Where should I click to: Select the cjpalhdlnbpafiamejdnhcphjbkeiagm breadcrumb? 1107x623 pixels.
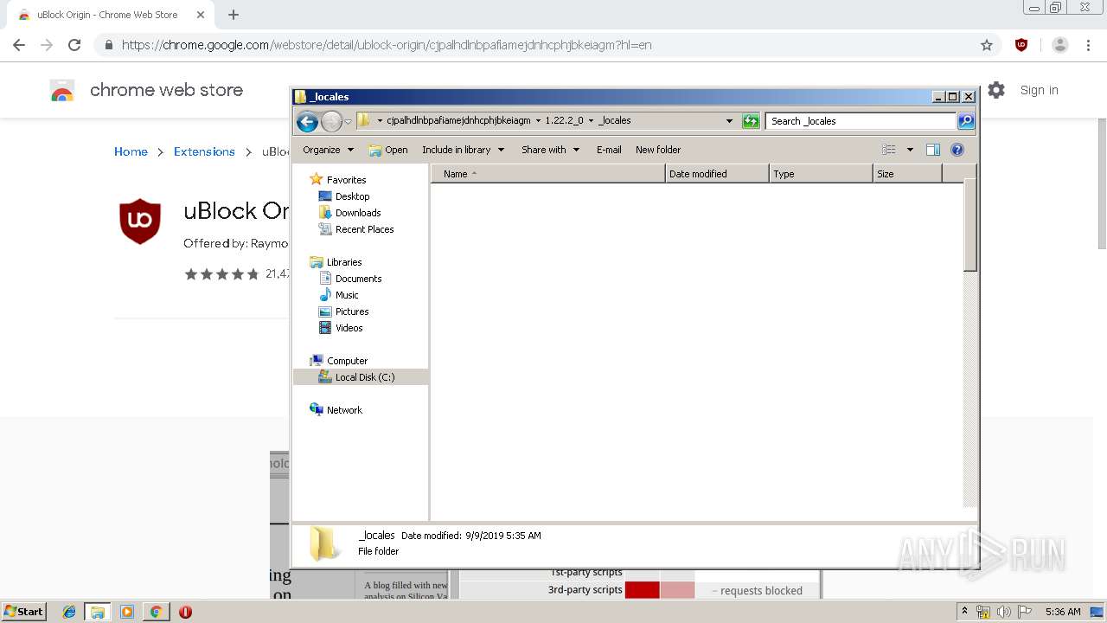[x=458, y=121]
